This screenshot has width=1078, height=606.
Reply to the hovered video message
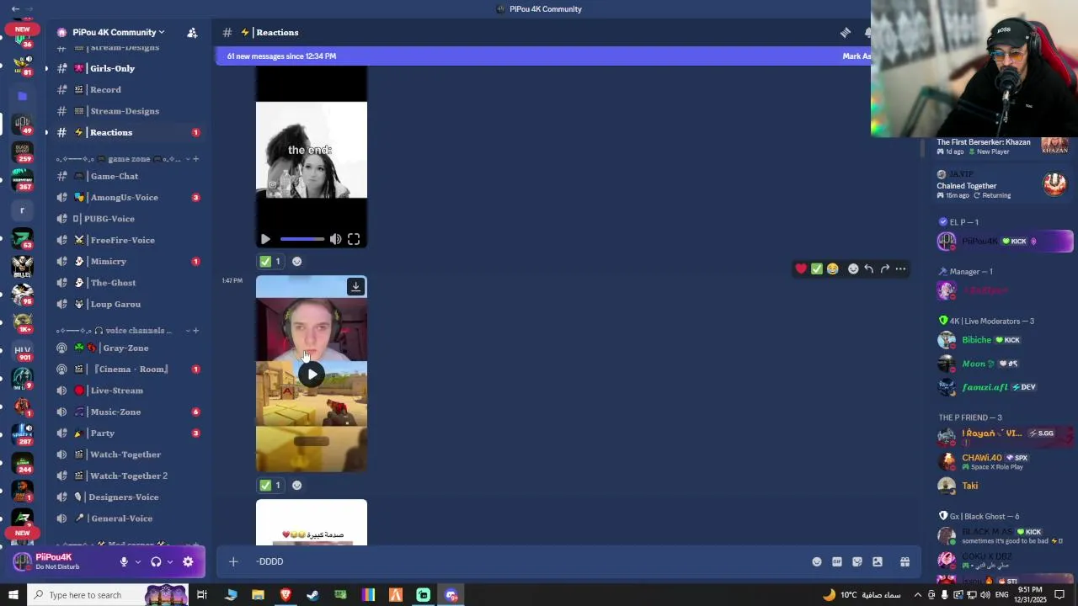point(868,268)
